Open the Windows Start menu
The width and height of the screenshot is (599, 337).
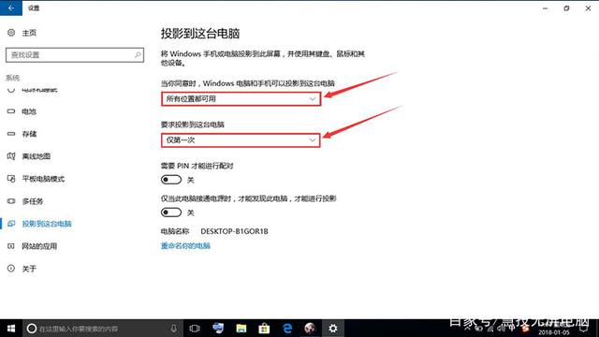[x=11, y=329]
